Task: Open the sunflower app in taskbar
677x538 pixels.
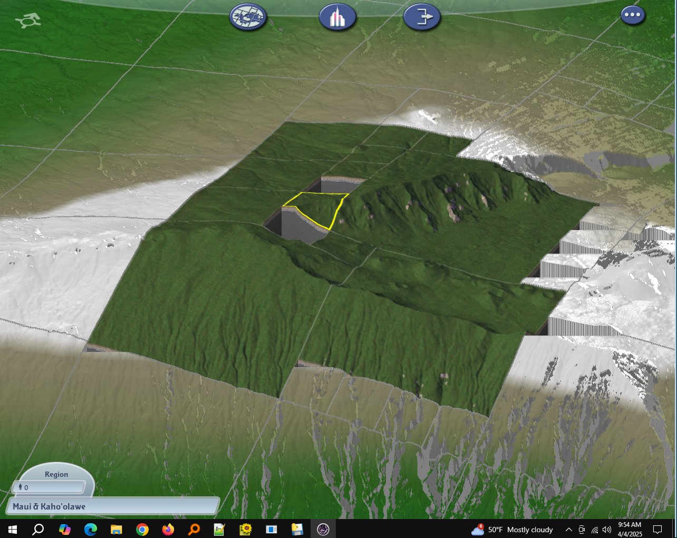Action: [246, 529]
